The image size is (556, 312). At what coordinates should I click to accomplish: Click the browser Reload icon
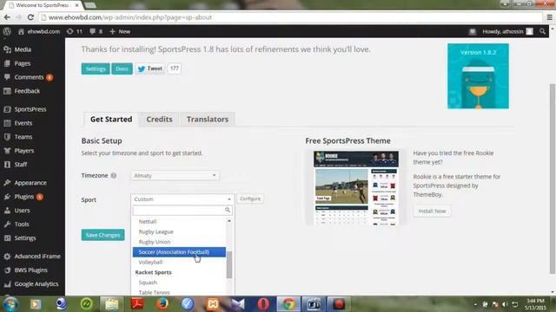point(30,17)
